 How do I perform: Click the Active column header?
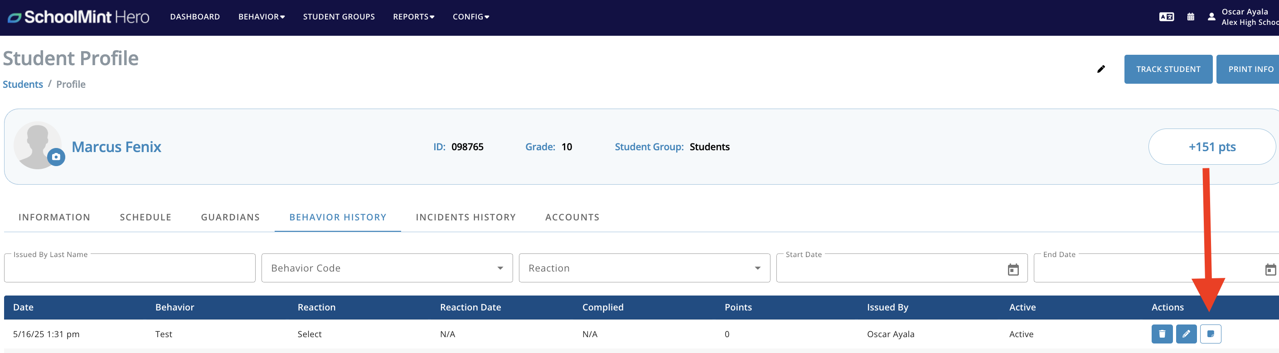point(1022,307)
